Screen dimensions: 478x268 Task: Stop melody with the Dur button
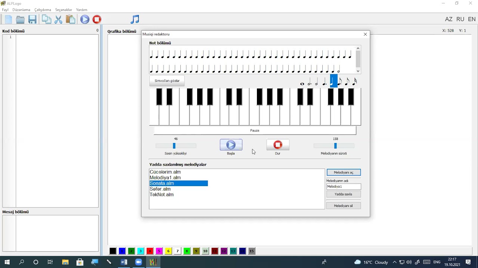[277, 145]
